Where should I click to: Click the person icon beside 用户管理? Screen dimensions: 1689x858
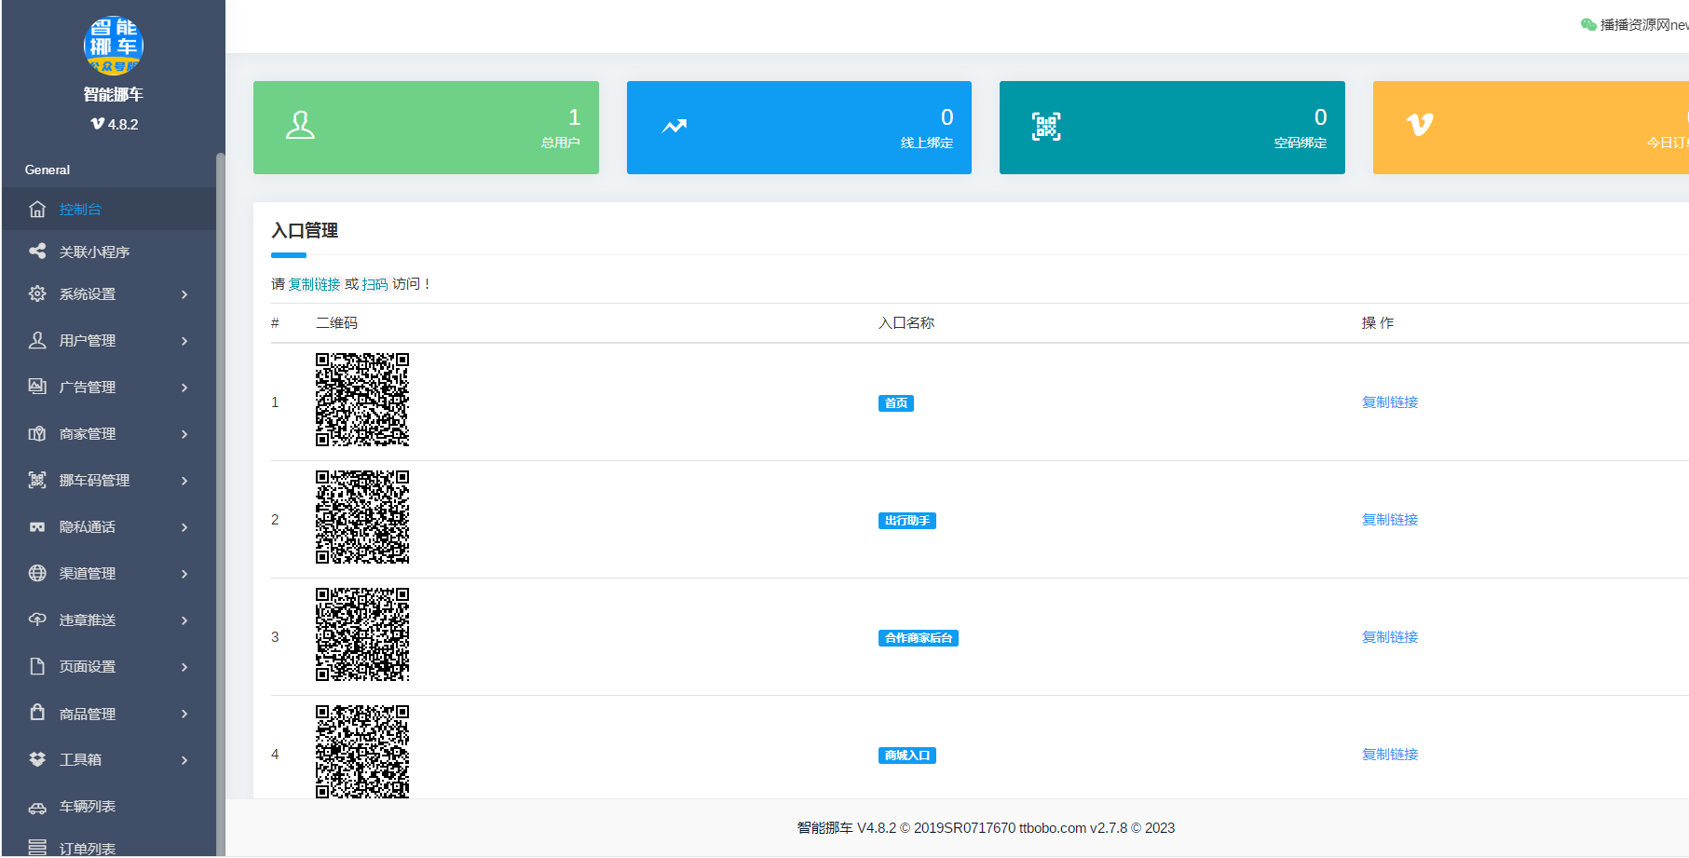(x=37, y=340)
